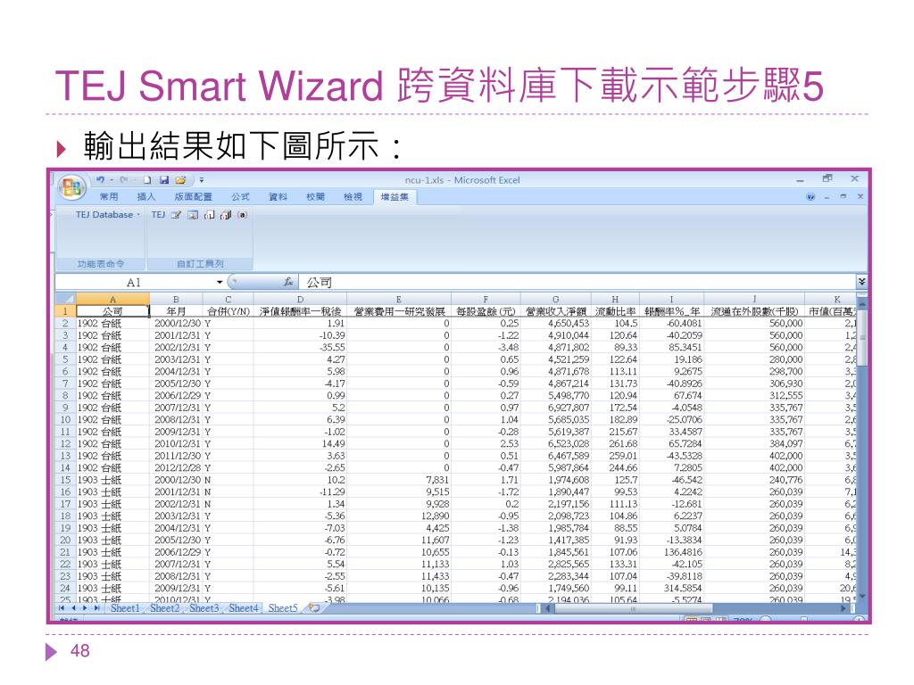Click the vertical scrollbar down arrow
This screenshot has width=914, height=685.
861,597
